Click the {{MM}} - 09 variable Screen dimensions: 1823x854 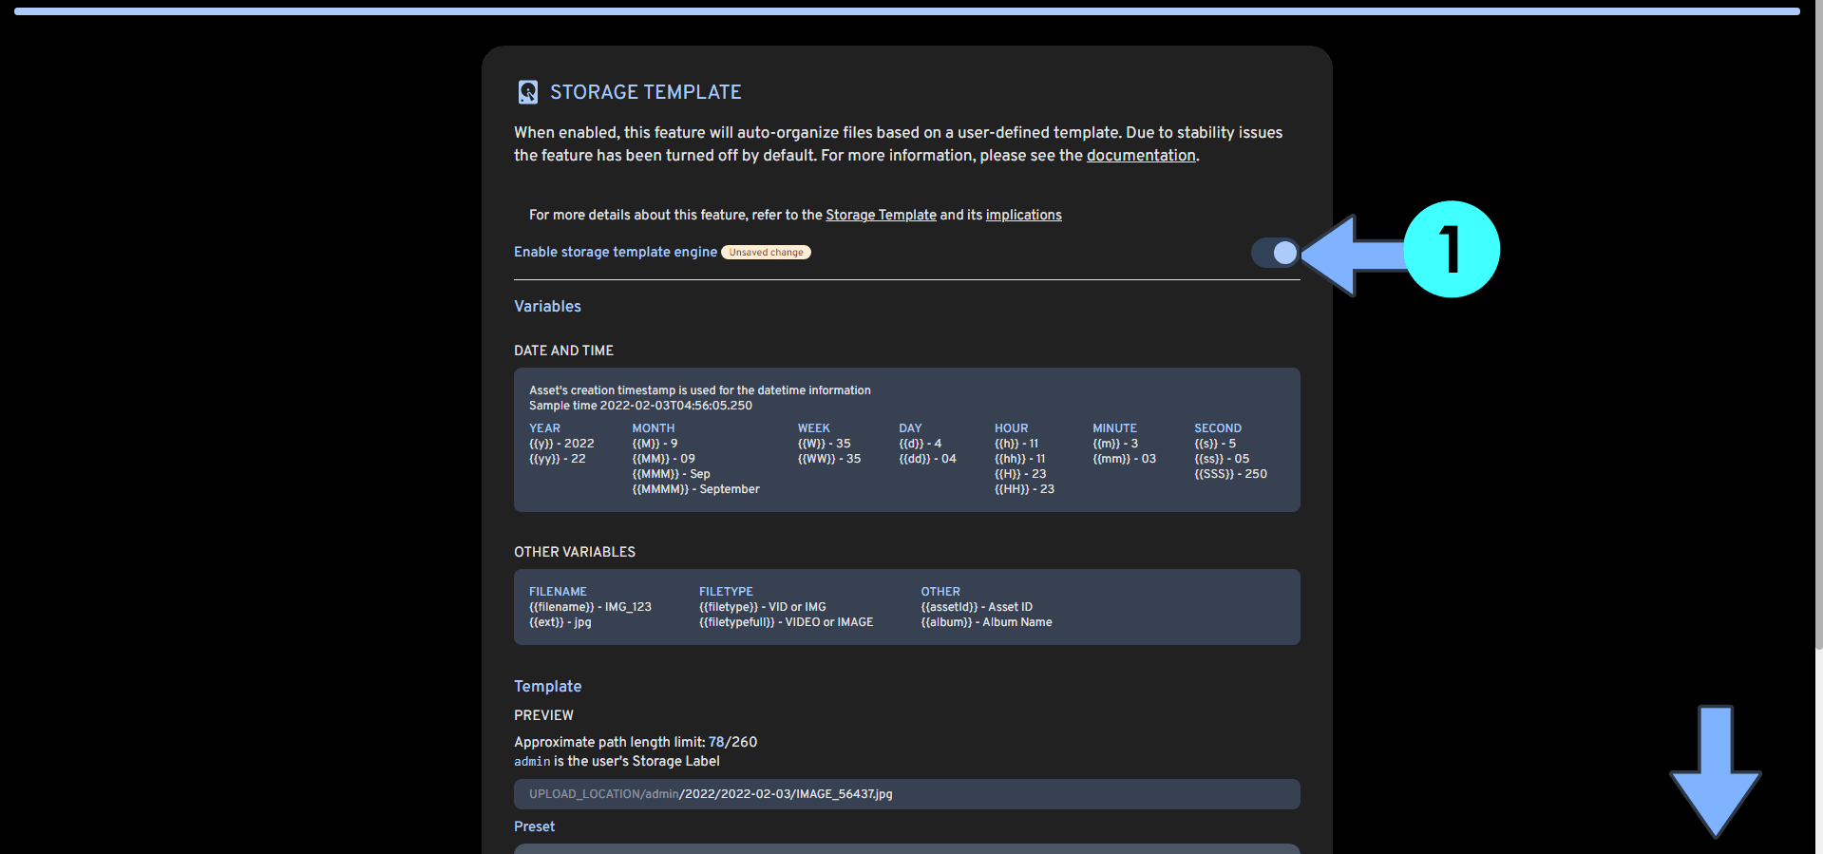click(x=663, y=459)
